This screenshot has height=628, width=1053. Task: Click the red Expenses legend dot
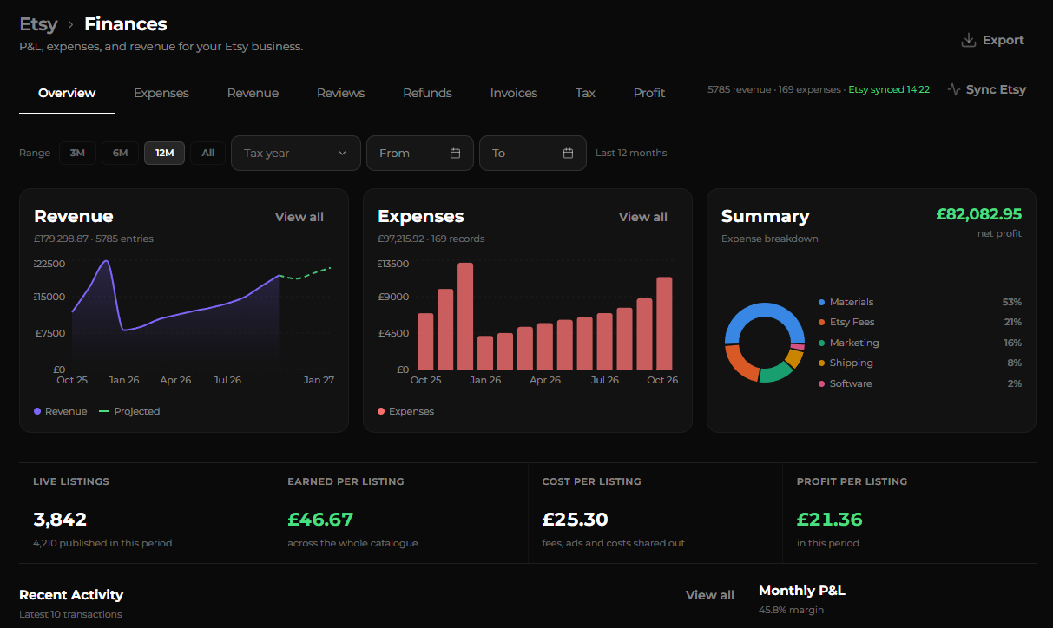[381, 411]
